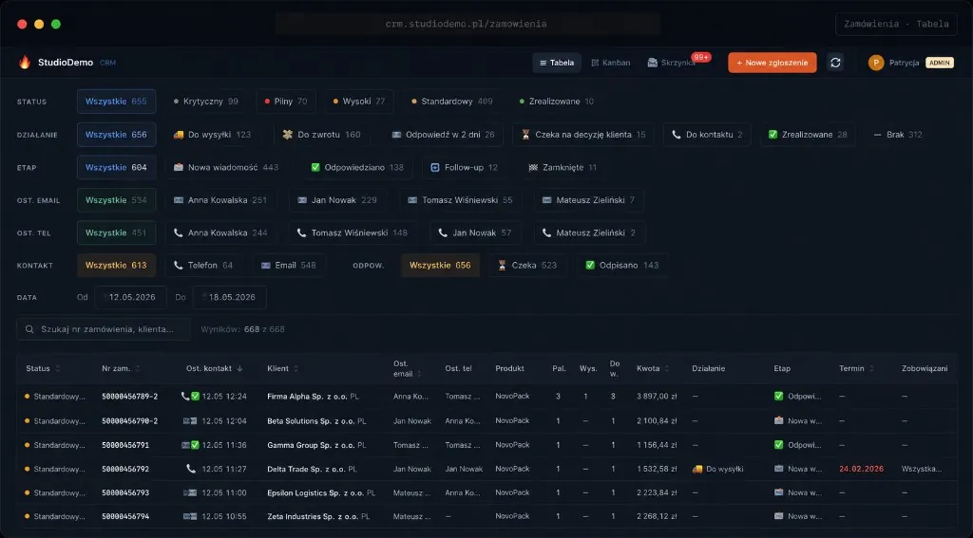This screenshot has height=538, width=973.
Task: Click the Follow-up filter icon
Action: pos(435,167)
